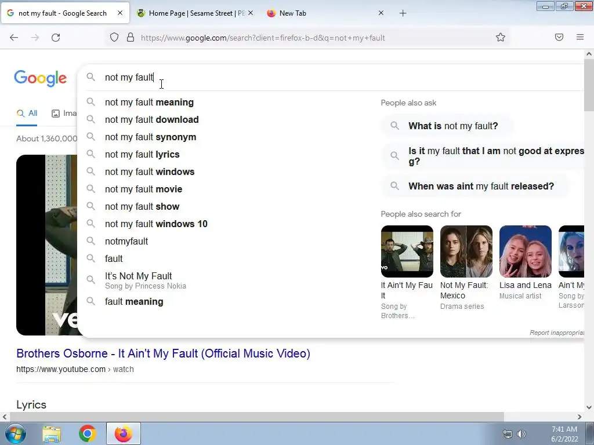This screenshot has width=594, height=445.
Task: Open the Firefox application menu
Action: coord(580,38)
